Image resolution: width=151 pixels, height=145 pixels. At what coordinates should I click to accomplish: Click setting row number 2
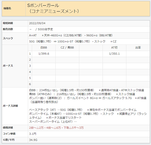30,60
